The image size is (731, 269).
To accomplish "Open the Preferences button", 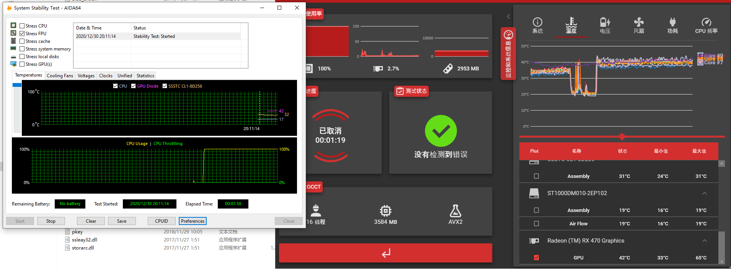I will tap(193, 221).
